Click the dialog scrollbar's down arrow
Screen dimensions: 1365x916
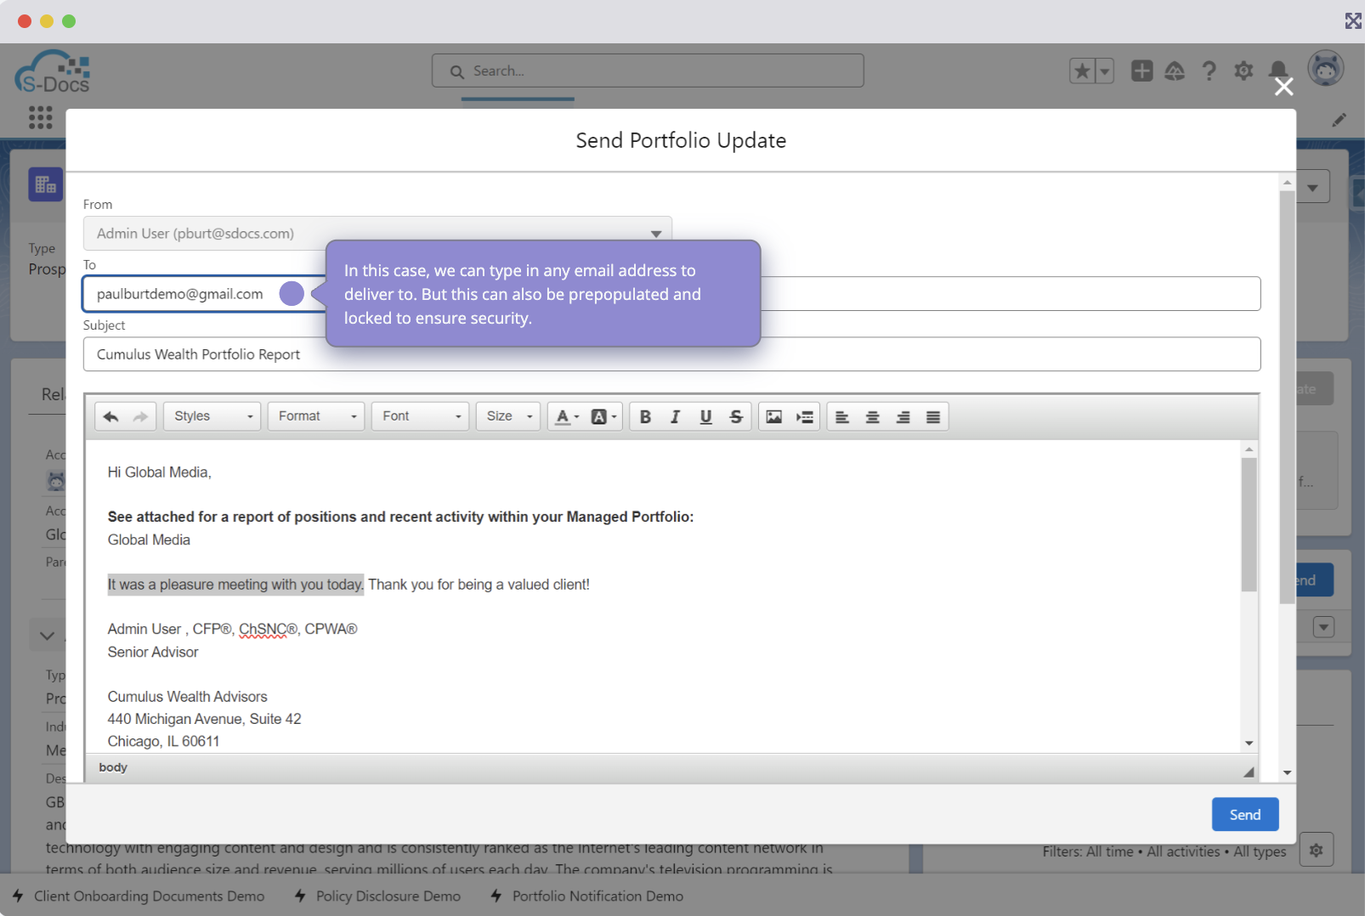[x=1288, y=772]
